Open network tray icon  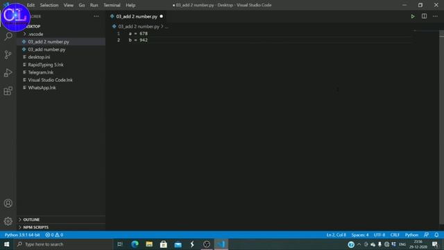[386, 244]
